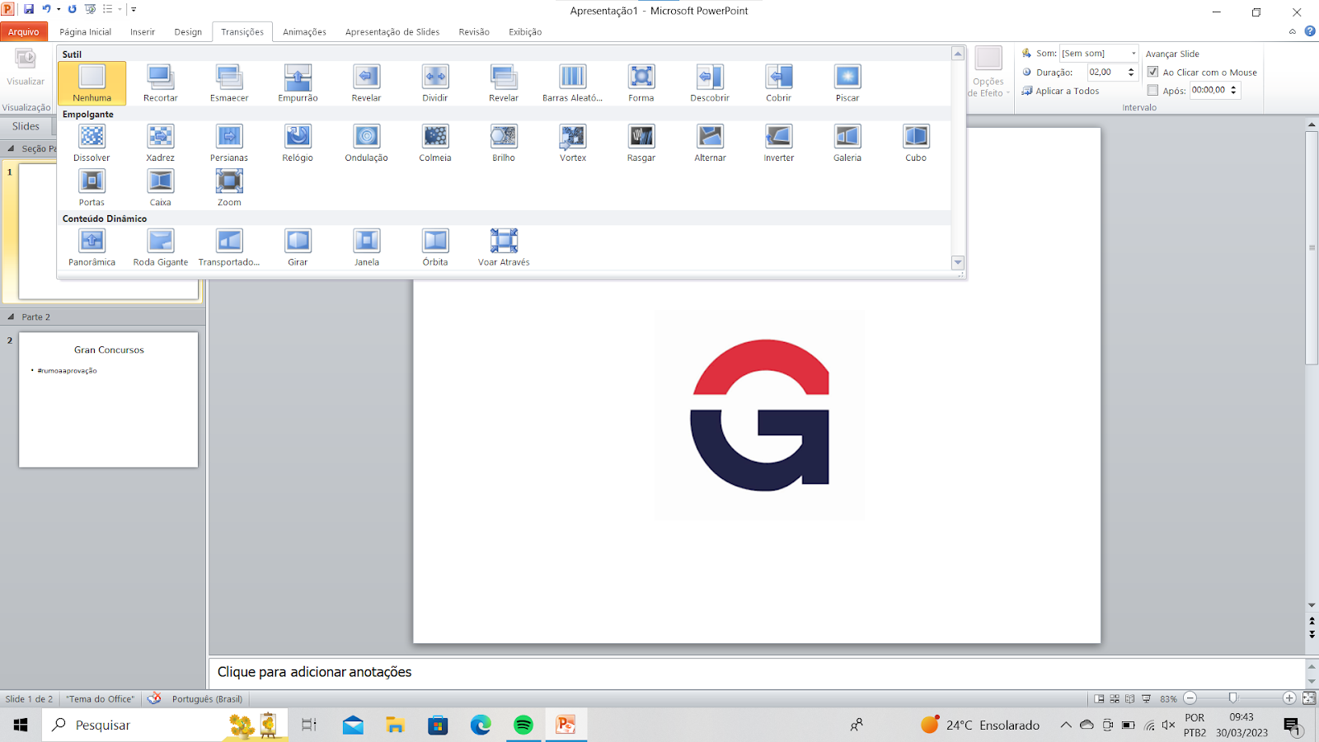This screenshot has width=1319, height=742.
Task: Choose the Zoom transition
Action: [229, 188]
